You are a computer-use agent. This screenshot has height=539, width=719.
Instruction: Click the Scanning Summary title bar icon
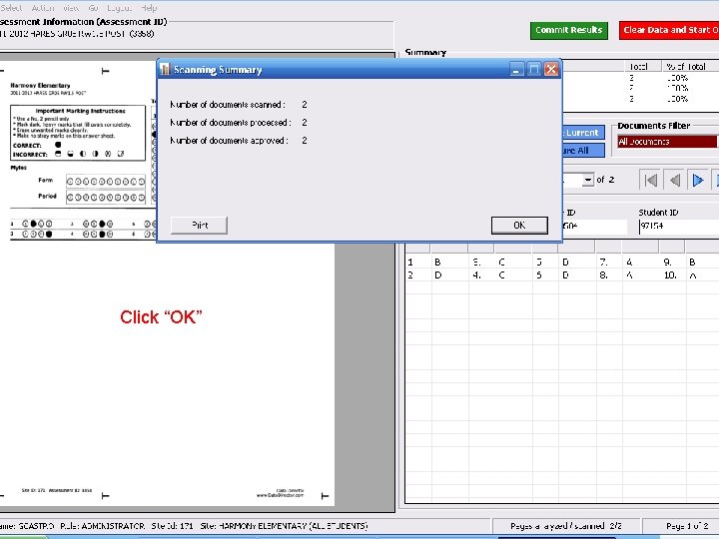(165, 69)
